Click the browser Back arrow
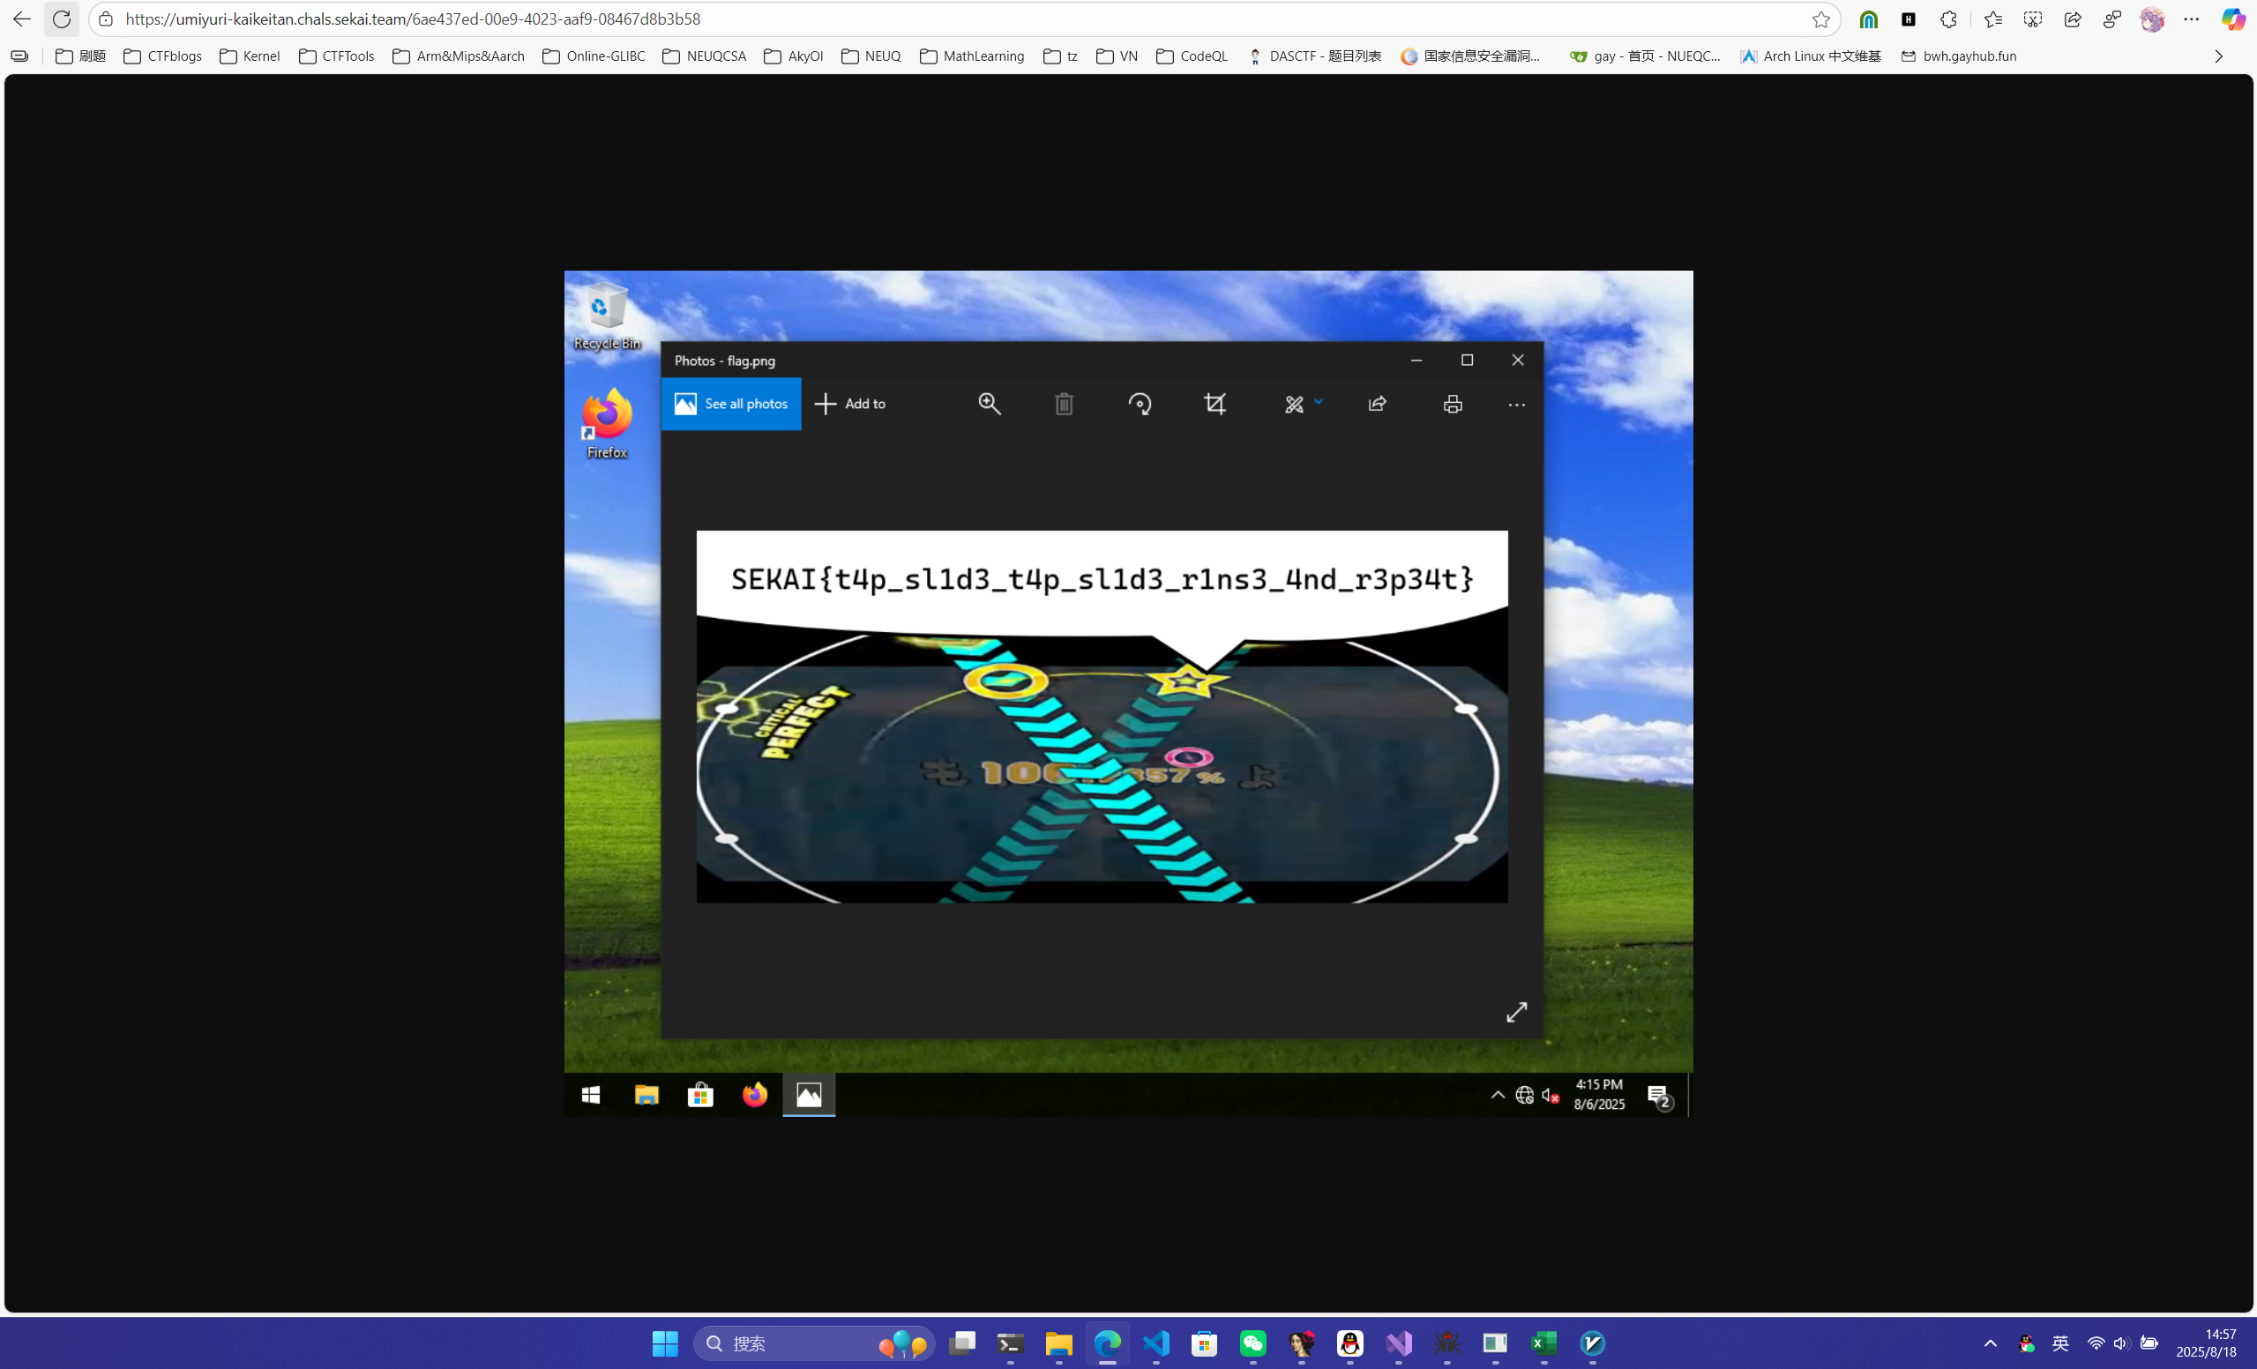 coord(21,19)
